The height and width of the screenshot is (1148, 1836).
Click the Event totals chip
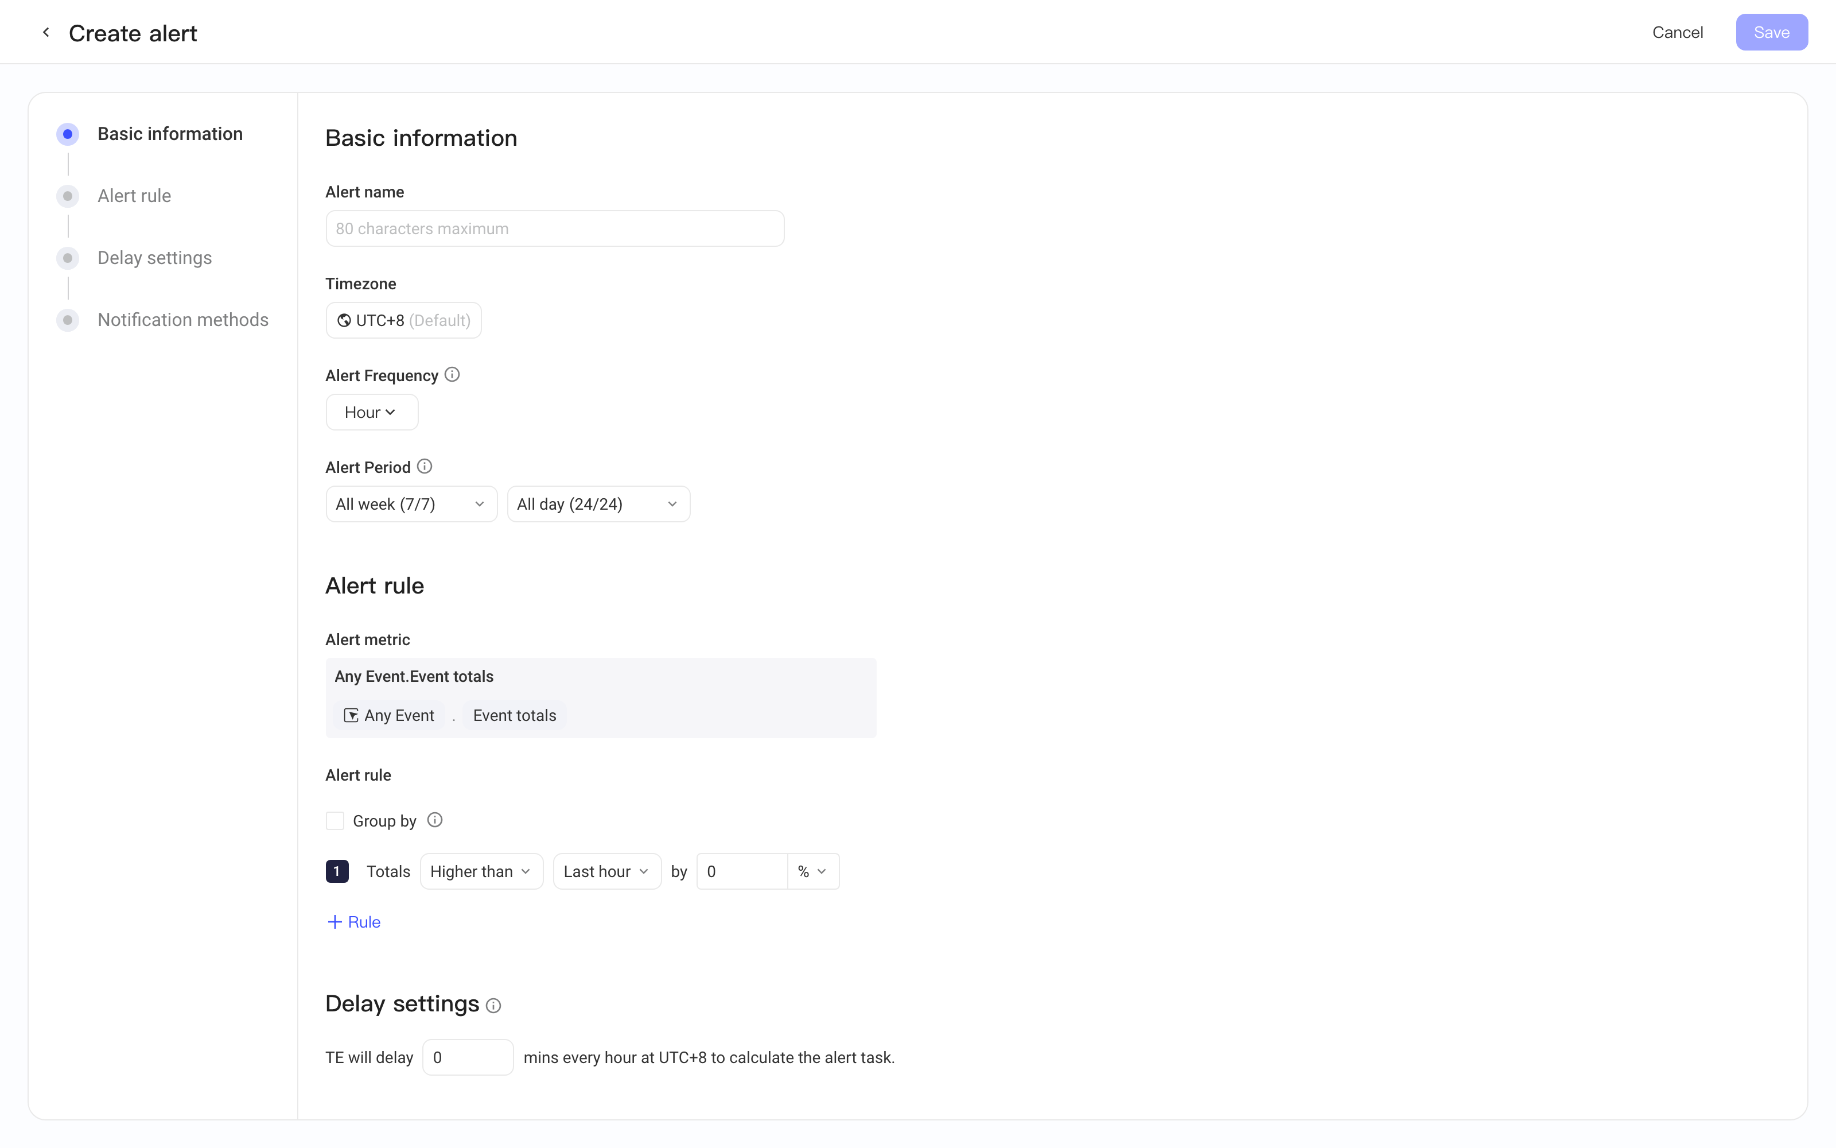point(515,715)
